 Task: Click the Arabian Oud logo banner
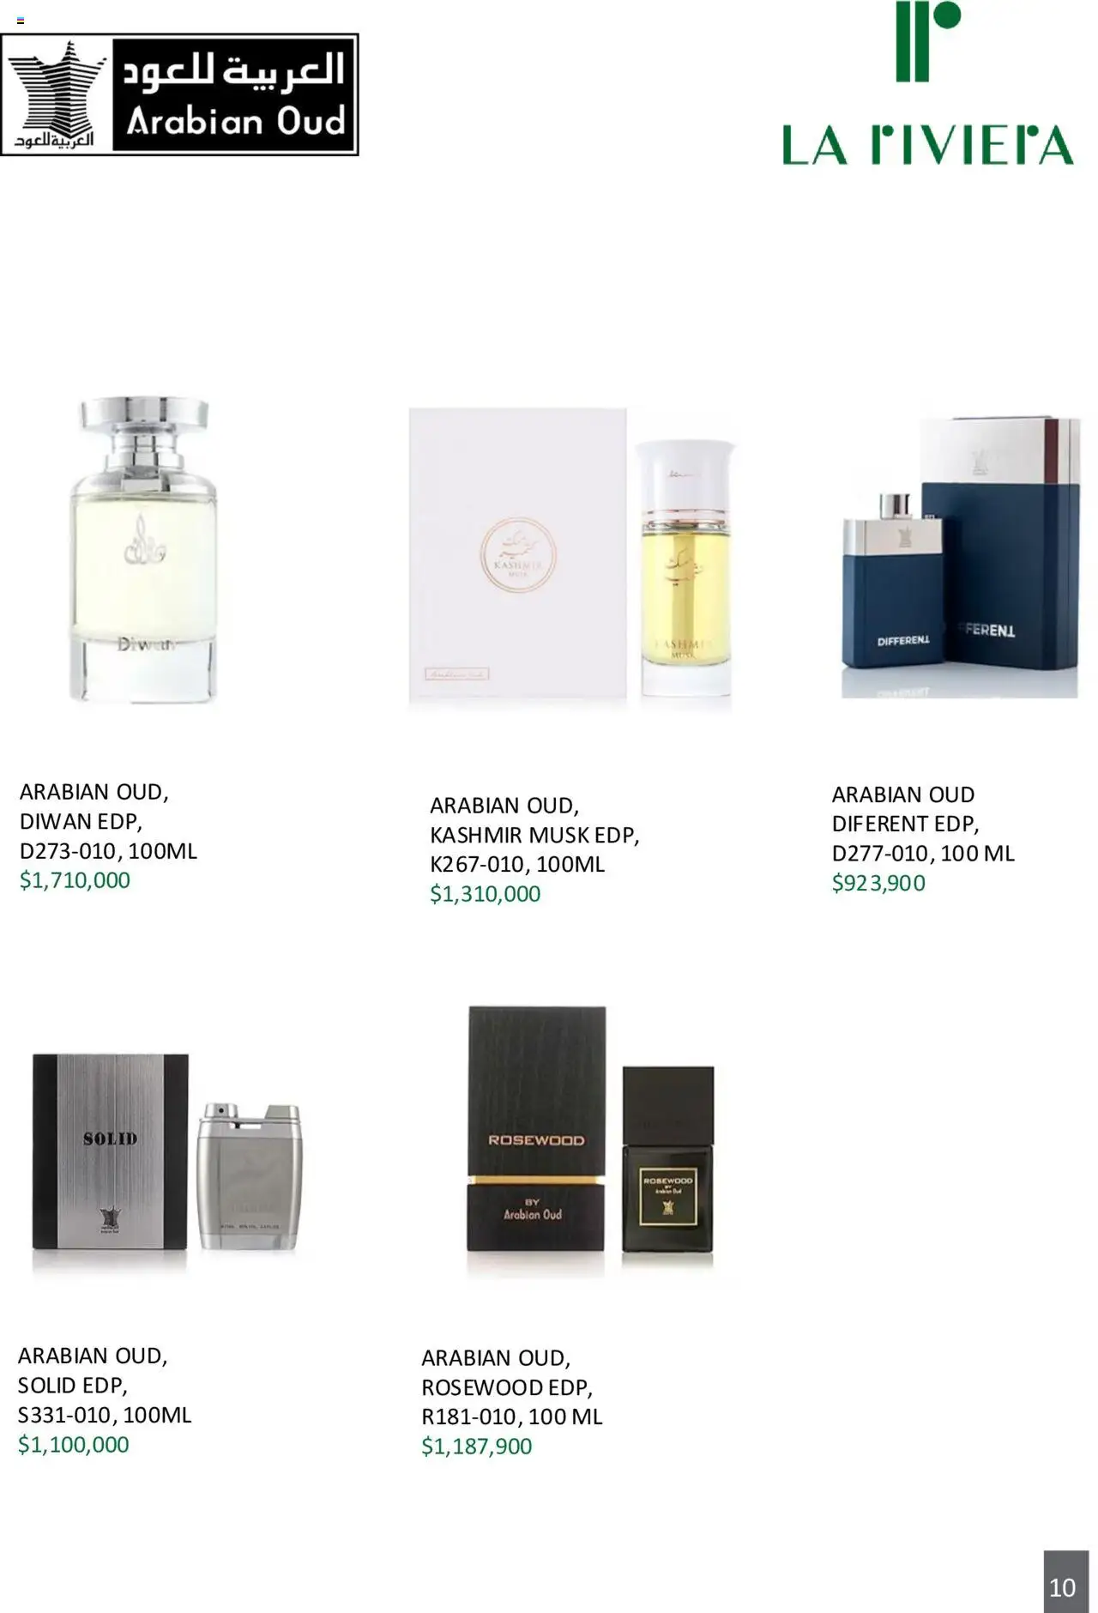[179, 94]
